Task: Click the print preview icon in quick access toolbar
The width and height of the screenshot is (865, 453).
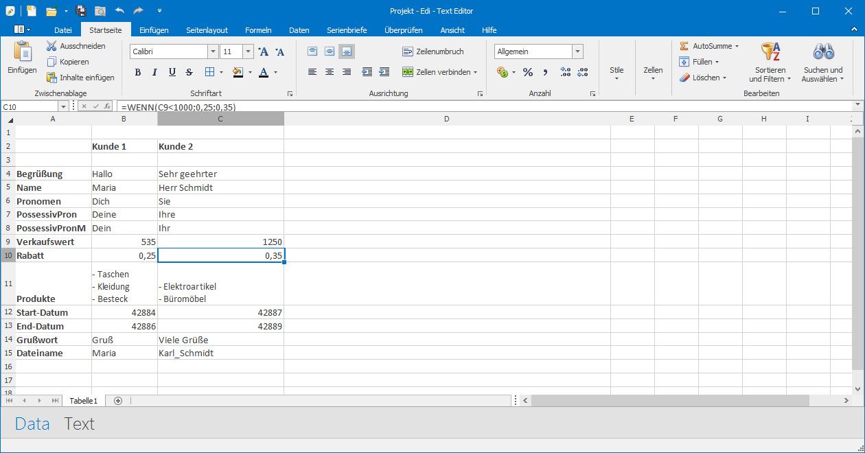Action: (100, 11)
